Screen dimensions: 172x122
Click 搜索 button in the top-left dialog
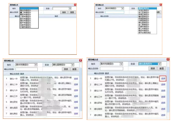[64, 12]
